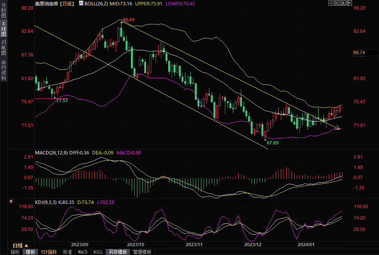Apply the 标准 template
Viewport: 379px width, 255px height.
point(67,252)
